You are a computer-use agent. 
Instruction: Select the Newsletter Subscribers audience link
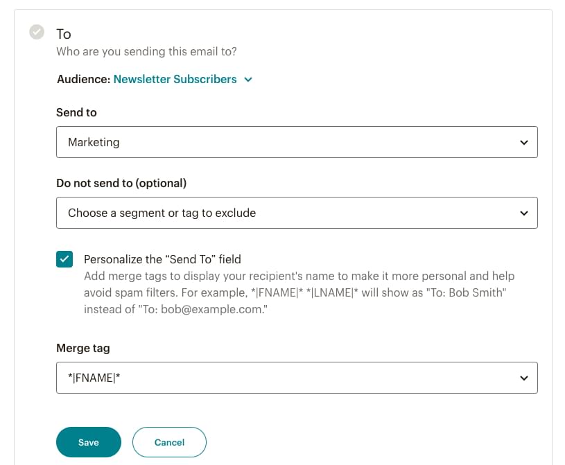click(175, 79)
